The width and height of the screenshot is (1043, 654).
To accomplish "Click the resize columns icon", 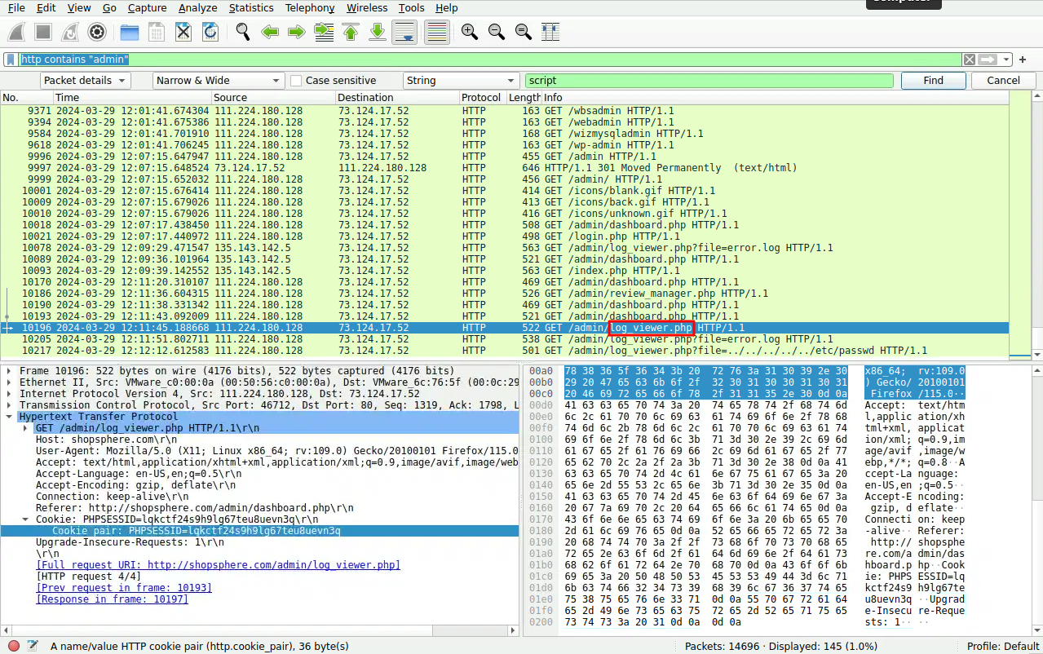I will click(x=550, y=32).
